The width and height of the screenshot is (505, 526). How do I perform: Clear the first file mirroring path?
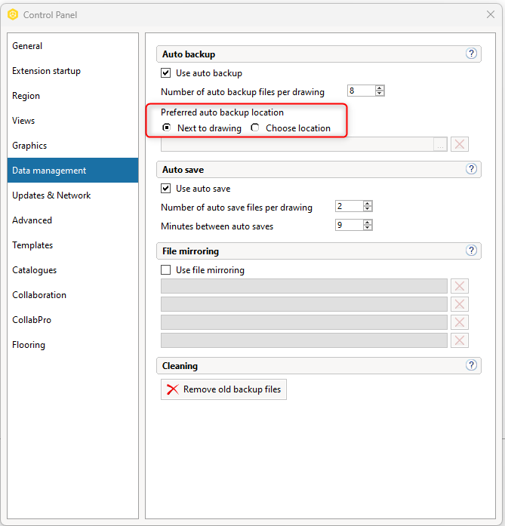tap(460, 286)
